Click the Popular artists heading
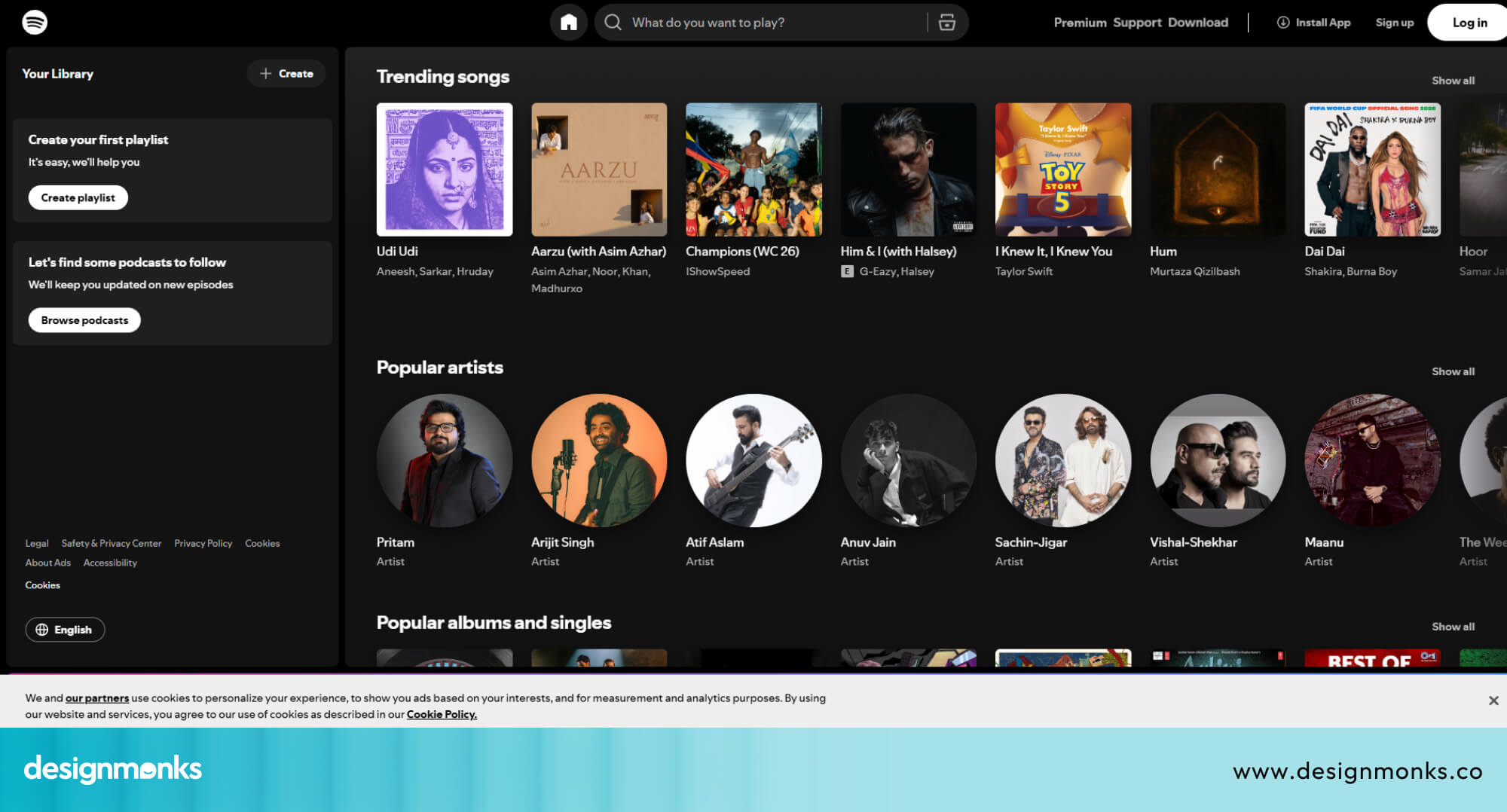Screen dimensions: 1507x812 coord(440,368)
